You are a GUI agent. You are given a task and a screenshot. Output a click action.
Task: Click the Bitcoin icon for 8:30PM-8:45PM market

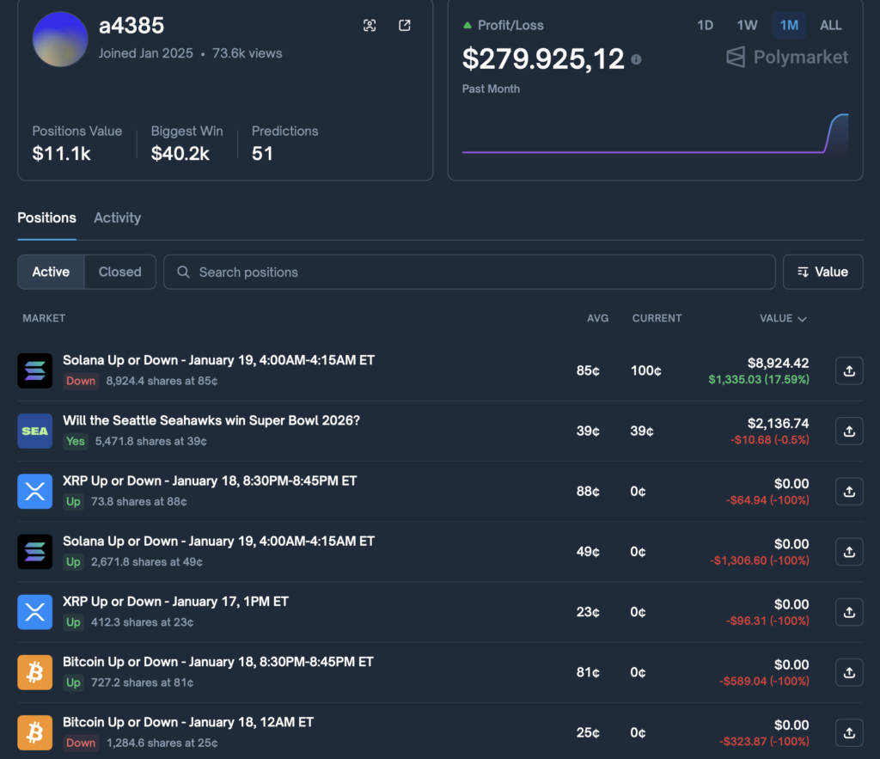coord(35,672)
